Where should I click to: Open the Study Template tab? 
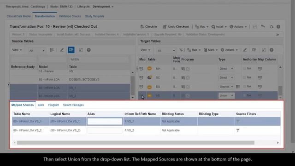94,17
